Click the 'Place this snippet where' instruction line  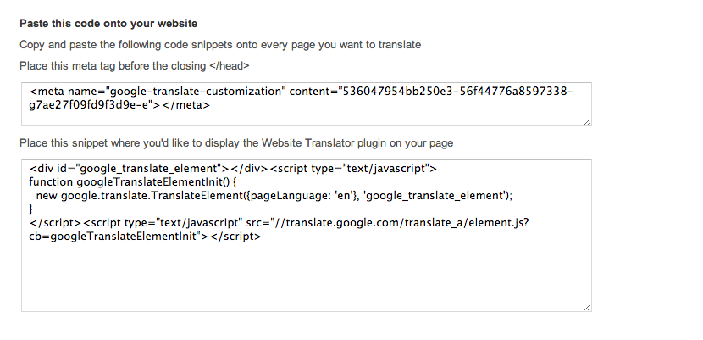tap(236, 143)
